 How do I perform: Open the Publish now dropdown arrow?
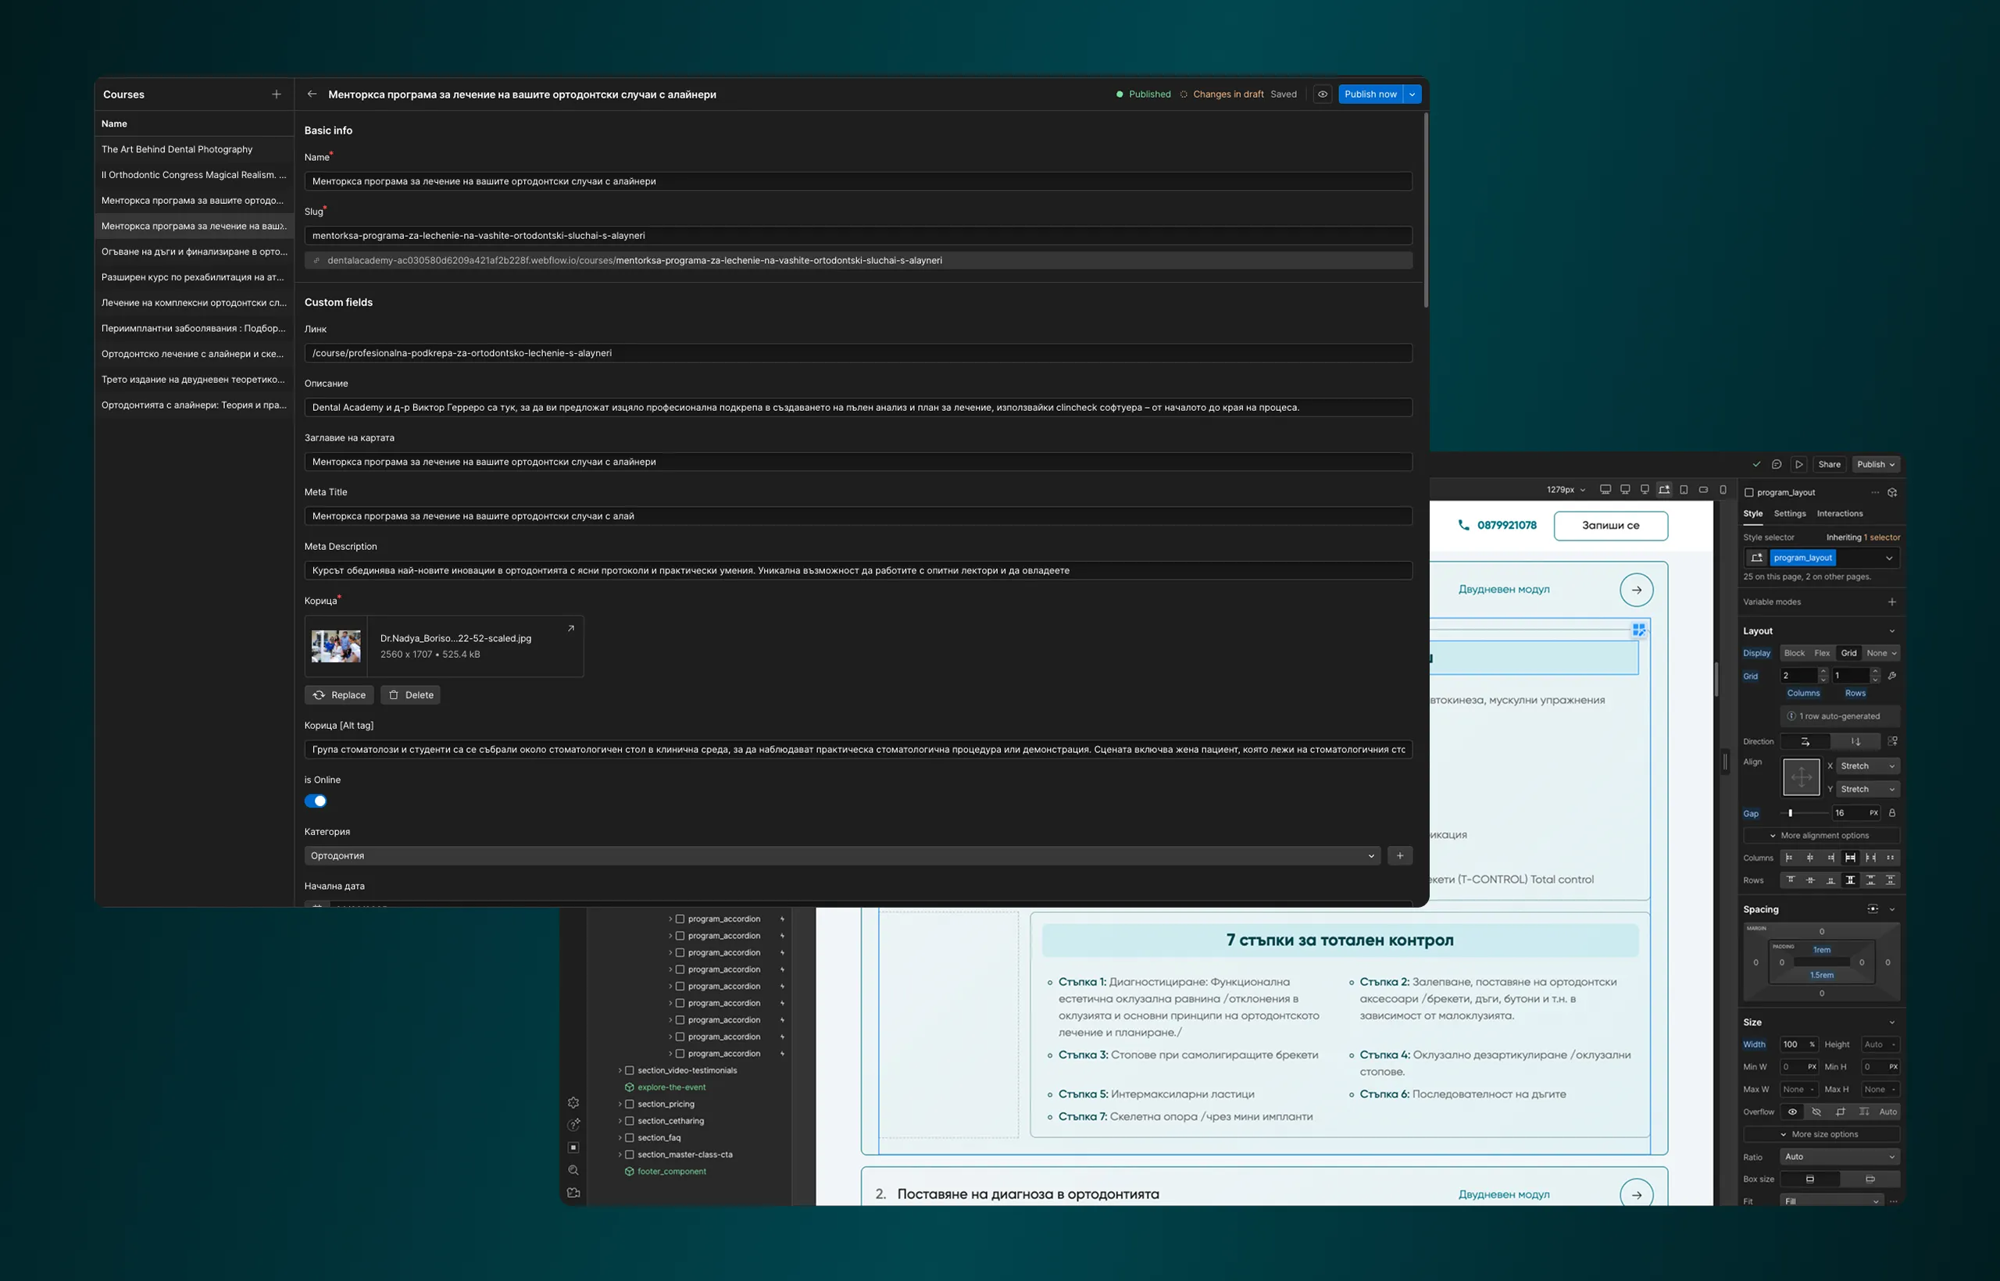coord(1412,94)
